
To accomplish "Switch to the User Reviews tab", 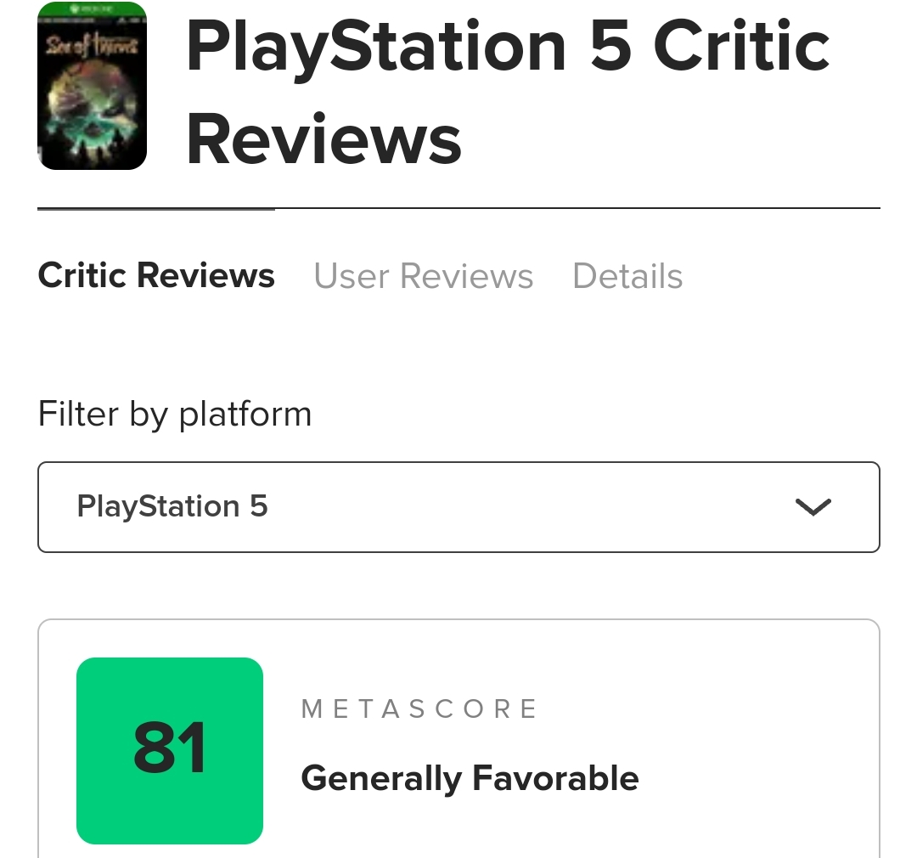I will (423, 276).
